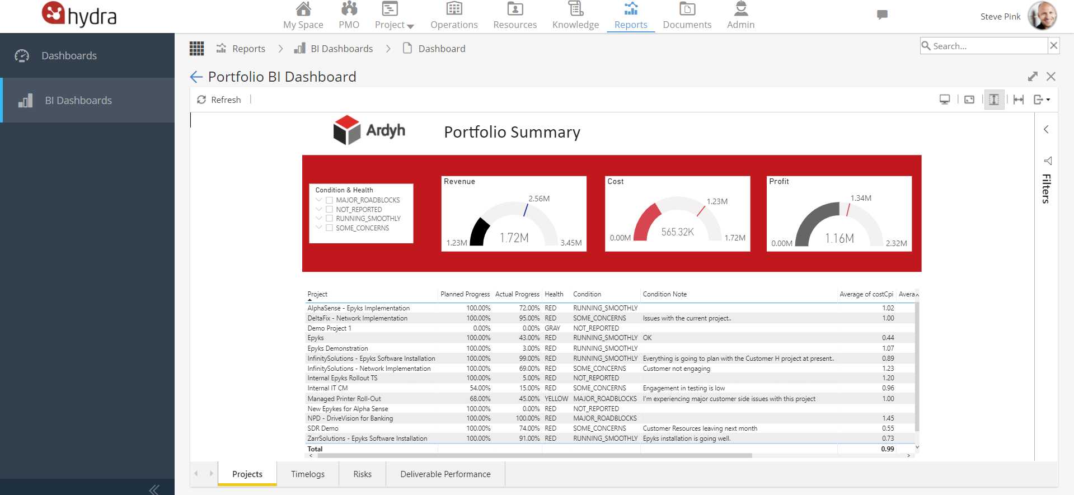
Task: Click the Refresh button
Action: [x=219, y=100]
